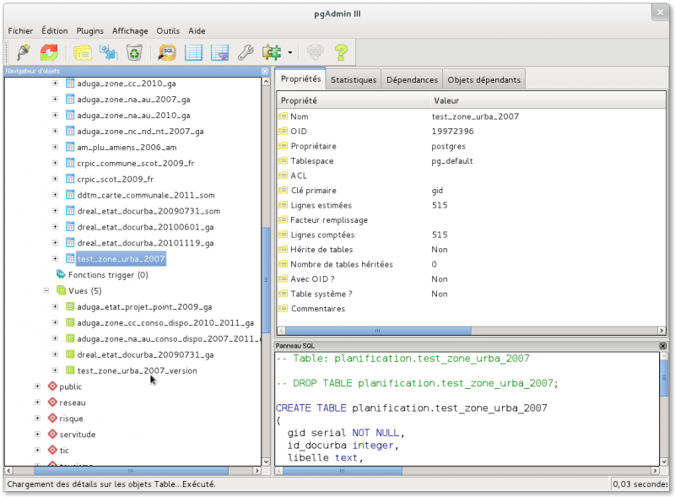Open the Outils menu
Image resolution: width=675 pixels, height=497 pixels.
pyautogui.click(x=168, y=30)
